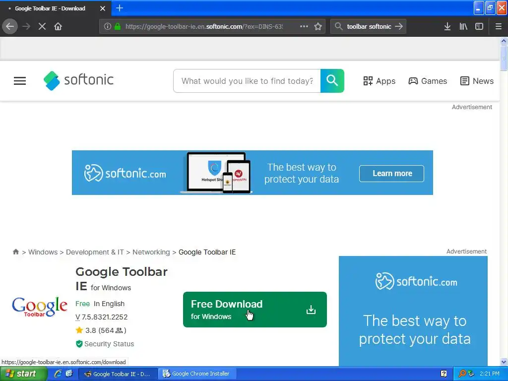Click the forward navigation arrow
The width and height of the screenshot is (508, 381).
26,27
